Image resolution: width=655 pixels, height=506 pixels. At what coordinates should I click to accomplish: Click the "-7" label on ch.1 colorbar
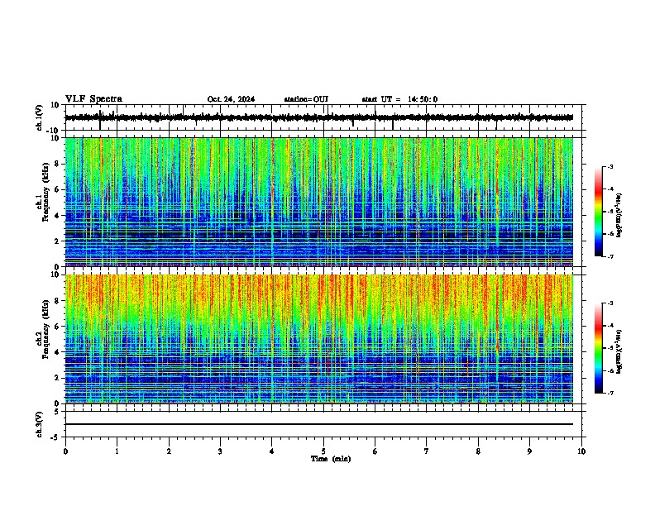coord(610,256)
